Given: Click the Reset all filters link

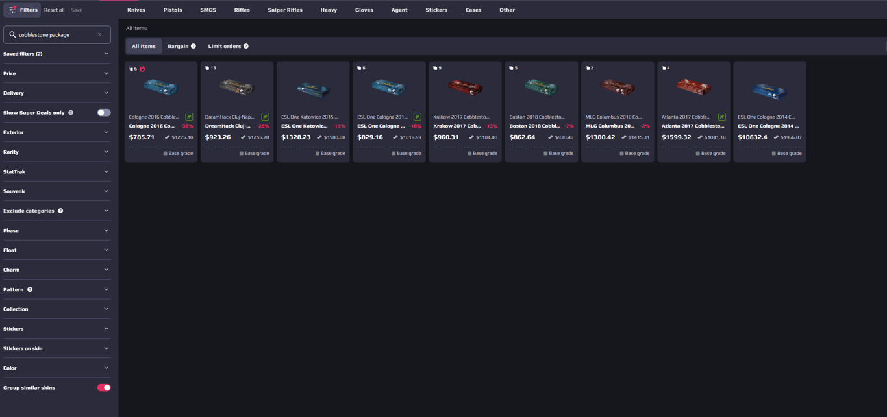Looking at the screenshot, I should (x=54, y=10).
